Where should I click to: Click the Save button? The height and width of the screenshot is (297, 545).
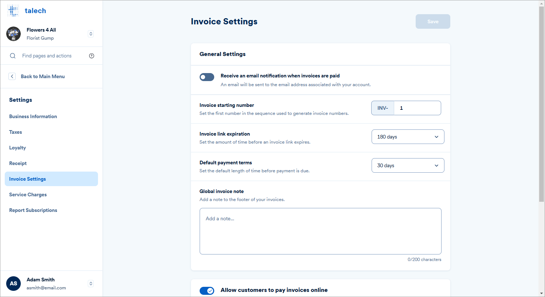tap(433, 21)
